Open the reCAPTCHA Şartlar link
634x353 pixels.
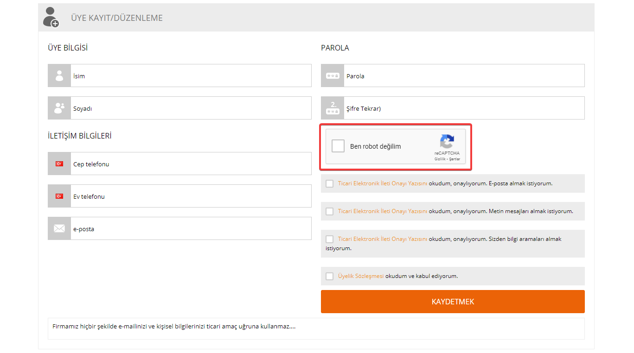455,159
